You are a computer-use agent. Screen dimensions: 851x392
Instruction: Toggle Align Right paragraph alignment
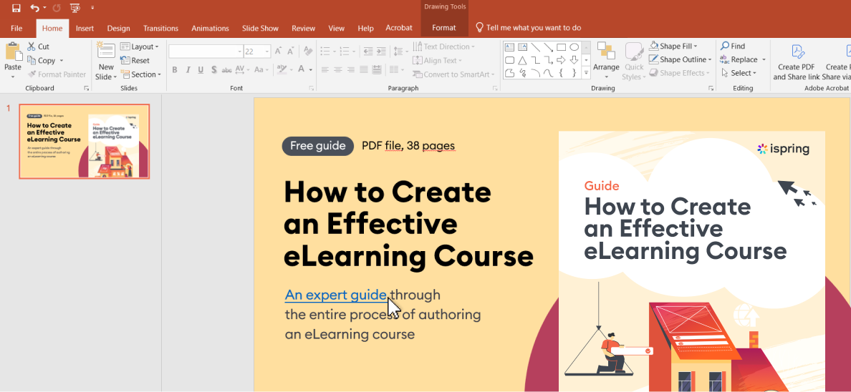coord(350,69)
